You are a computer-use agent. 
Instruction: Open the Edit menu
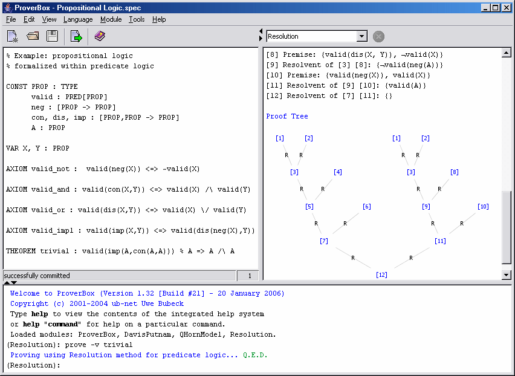click(x=29, y=19)
